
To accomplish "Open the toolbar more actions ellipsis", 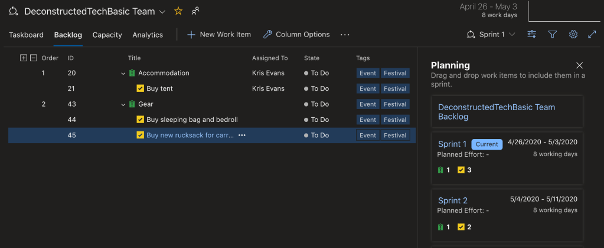I will (345, 35).
